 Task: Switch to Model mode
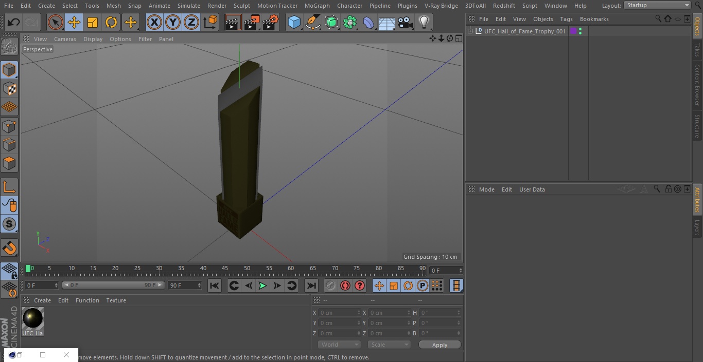9,70
